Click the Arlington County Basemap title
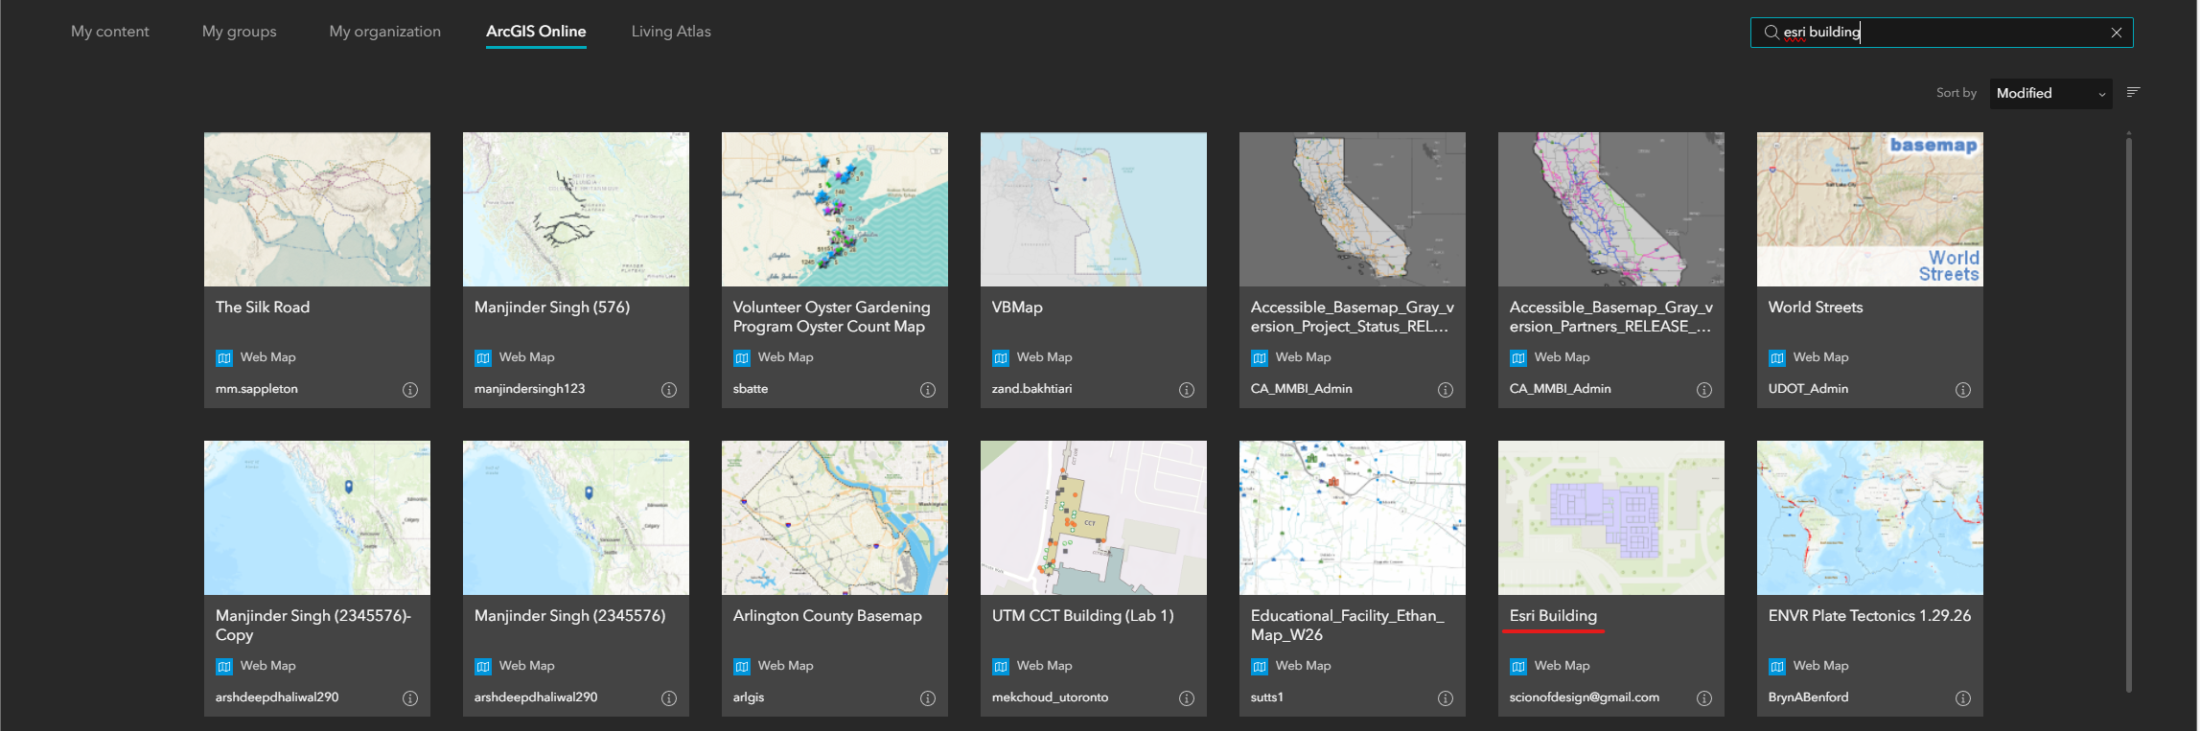Screen dimensions: 2200x731 pyautogui.click(x=827, y=616)
